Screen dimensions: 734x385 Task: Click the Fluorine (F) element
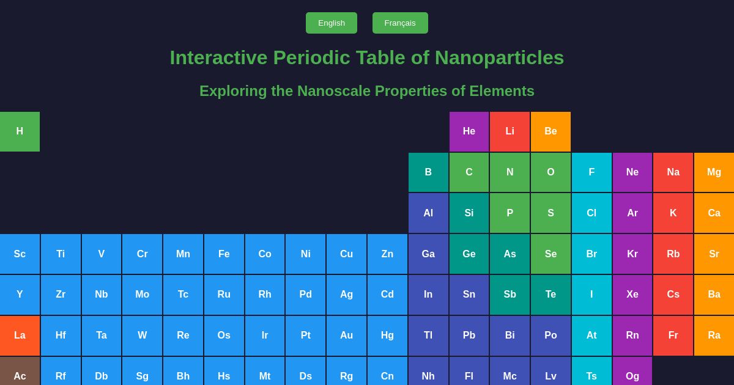click(x=591, y=172)
